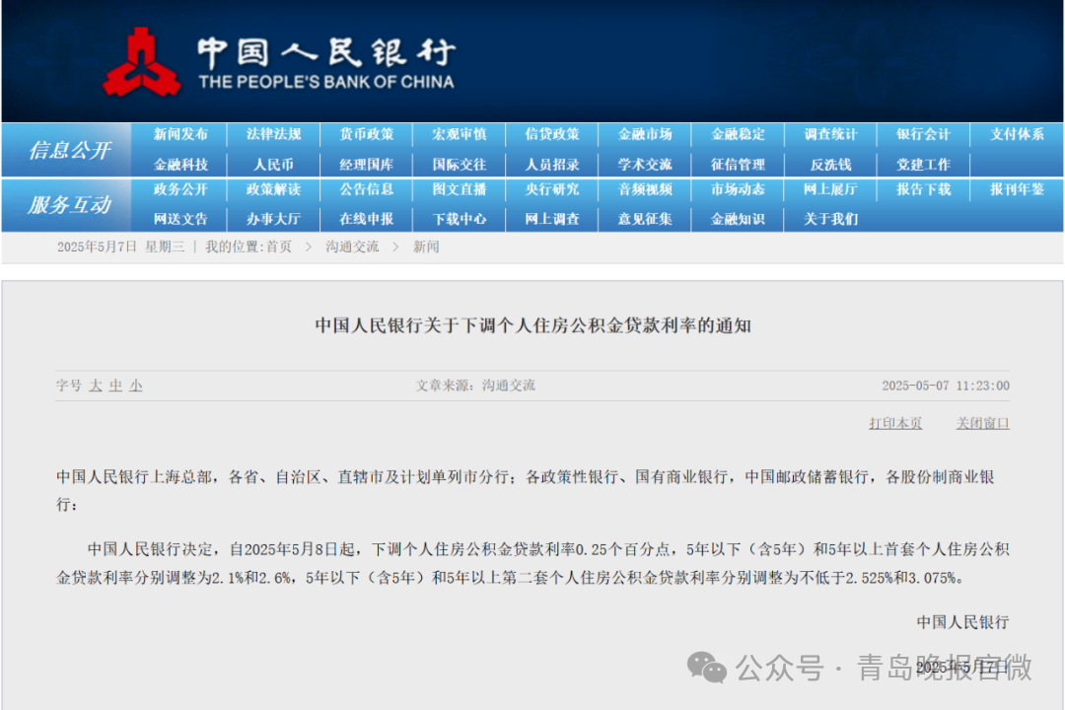Open the 征信管理 page
This screenshot has height=710, width=1065.
[x=738, y=164]
